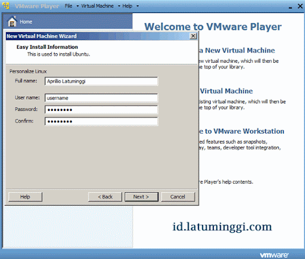Click Upgrade to VMware Workstation link

tap(241, 131)
